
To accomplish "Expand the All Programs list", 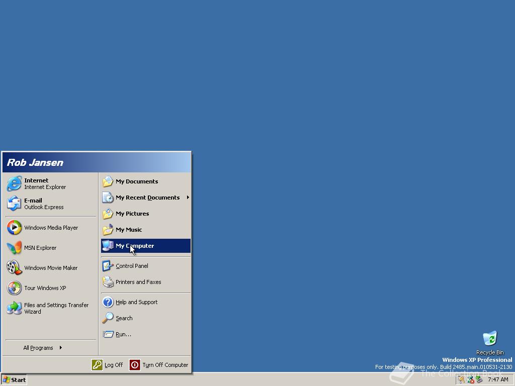I will [x=51, y=348].
